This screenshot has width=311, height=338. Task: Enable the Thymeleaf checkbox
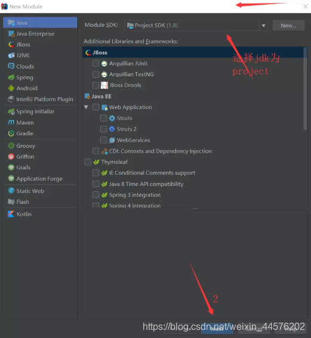tap(88, 162)
